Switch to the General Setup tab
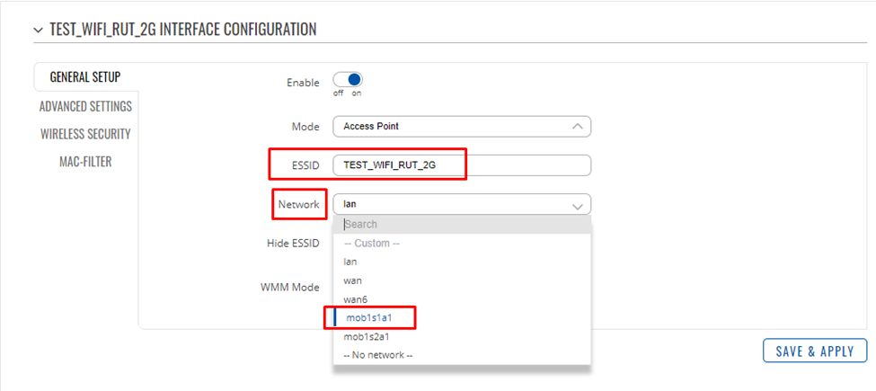Screen dimensions: 876x391 tap(85, 77)
